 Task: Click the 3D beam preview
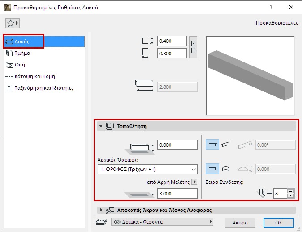[251, 76]
